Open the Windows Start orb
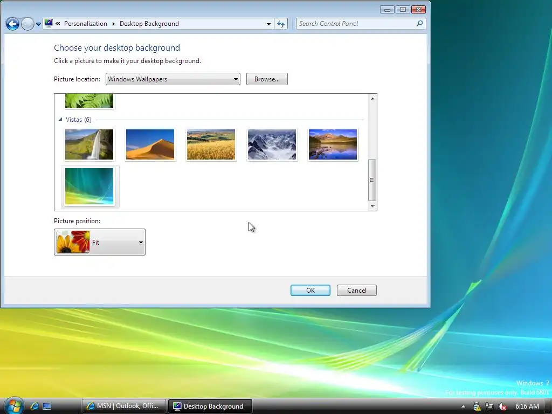The height and width of the screenshot is (414, 552). click(x=13, y=406)
